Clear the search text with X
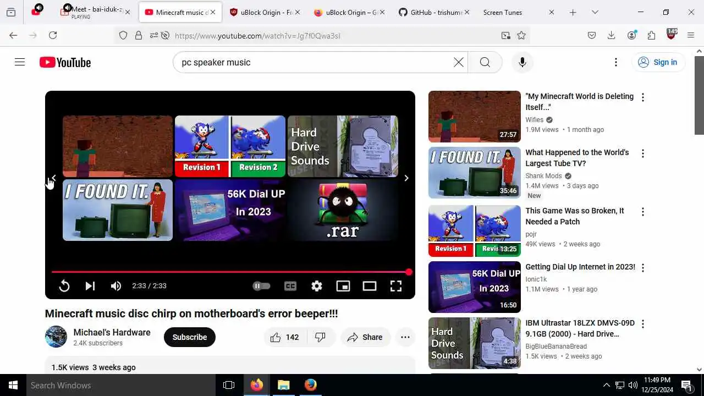 (x=459, y=62)
